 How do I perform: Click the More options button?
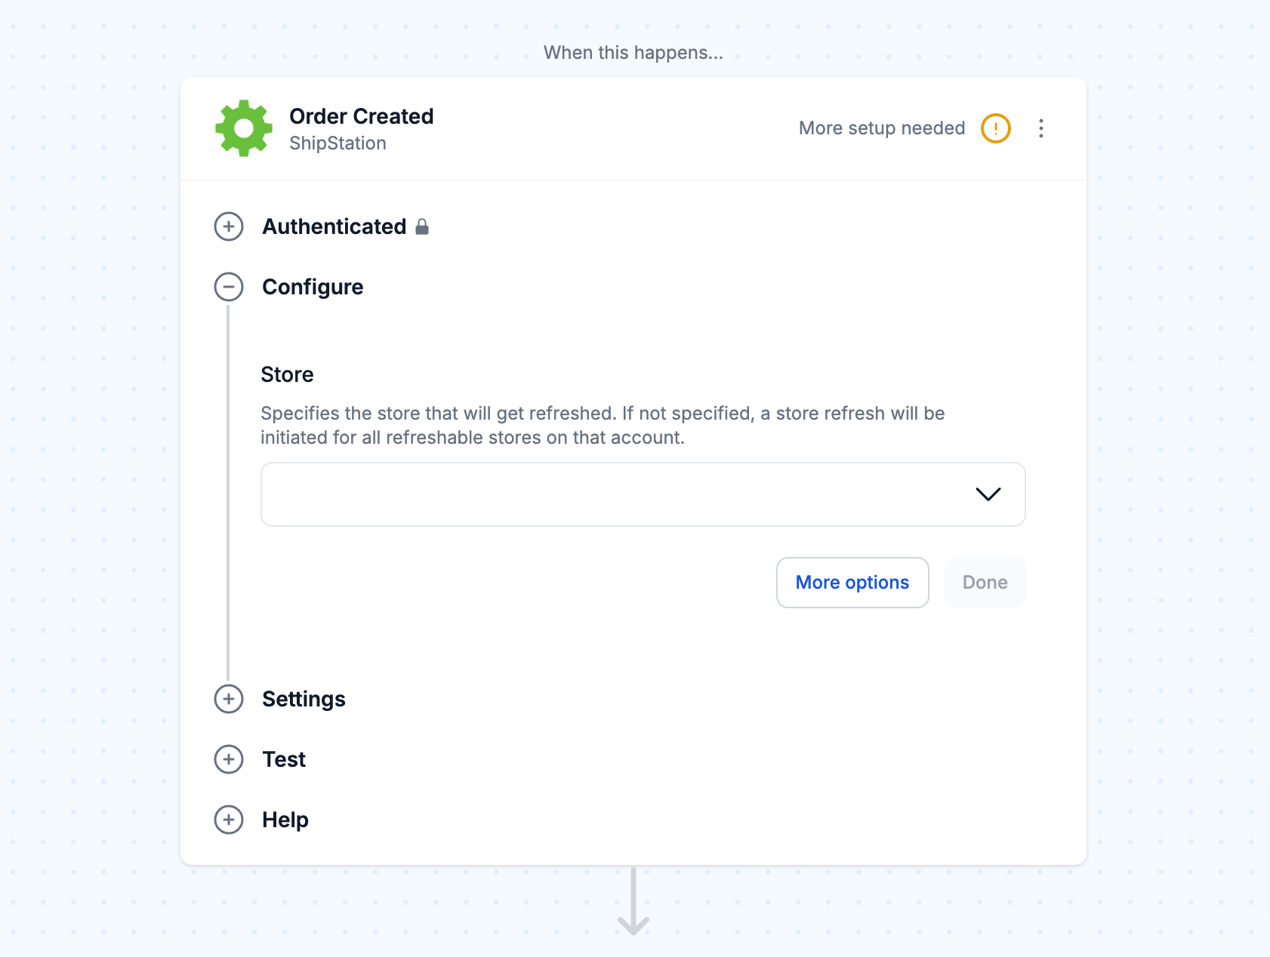852,583
